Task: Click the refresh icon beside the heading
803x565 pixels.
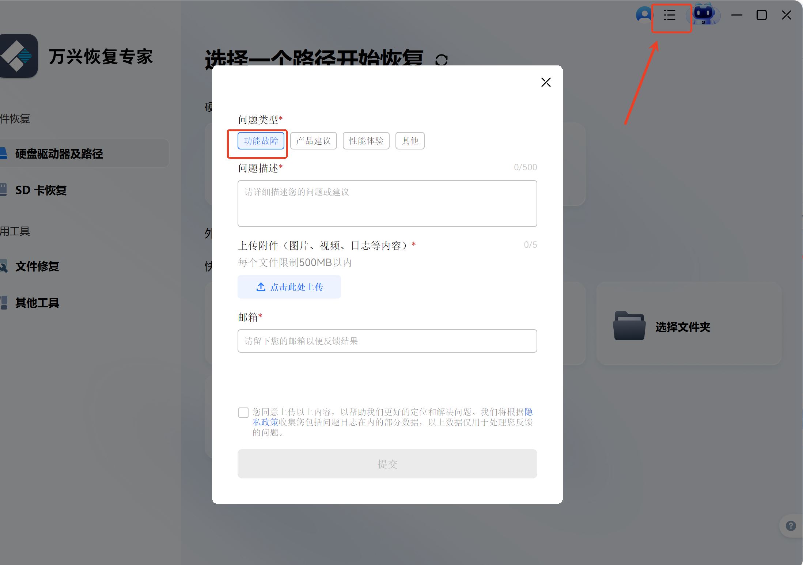Action: [x=442, y=60]
